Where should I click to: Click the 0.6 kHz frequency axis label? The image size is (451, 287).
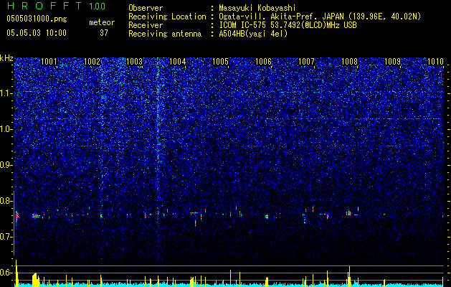point(6,273)
